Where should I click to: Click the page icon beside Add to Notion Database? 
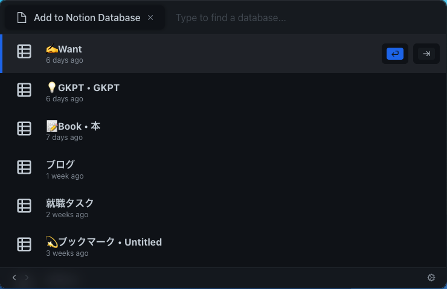(x=22, y=17)
